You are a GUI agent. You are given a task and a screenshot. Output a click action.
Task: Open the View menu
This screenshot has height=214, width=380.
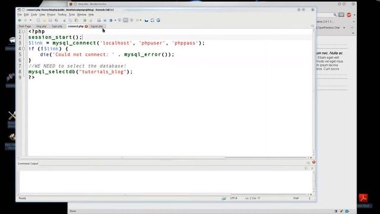tap(42, 14)
